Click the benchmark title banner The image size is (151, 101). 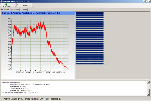click(x=38, y=13)
